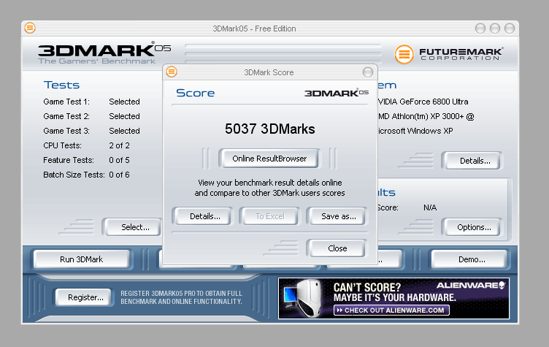The image size is (549, 347).
Task: Click the N/A score value
Action: [x=430, y=207]
